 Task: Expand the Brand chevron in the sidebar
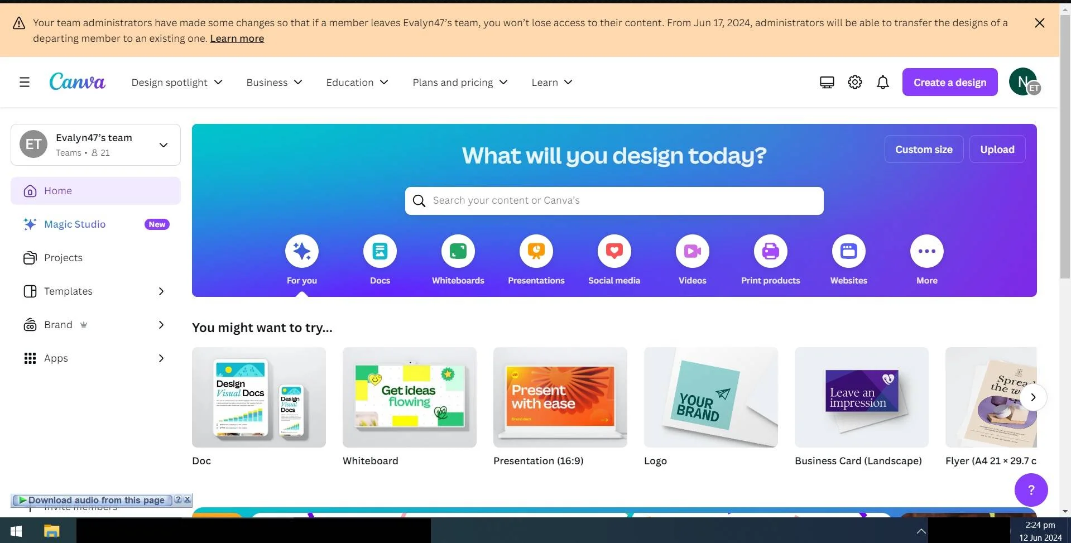pos(161,325)
